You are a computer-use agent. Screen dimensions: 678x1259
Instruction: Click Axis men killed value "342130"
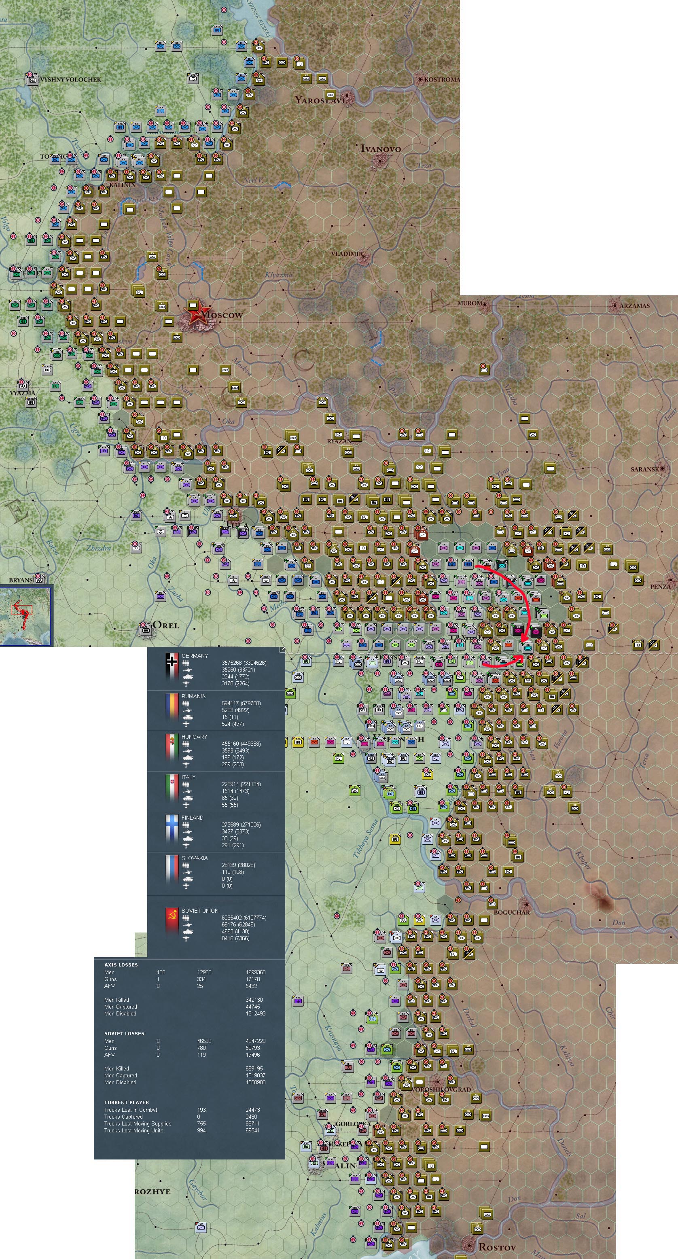pyautogui.click(x=254, y=1000)
